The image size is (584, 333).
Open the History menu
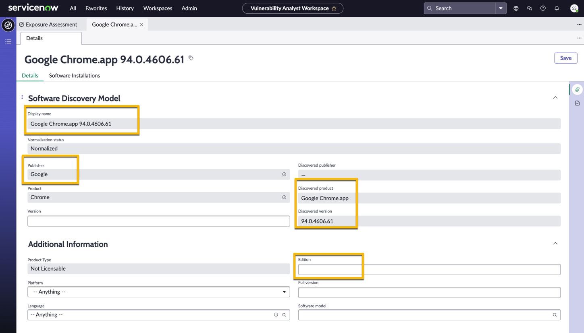coord(125,8)
